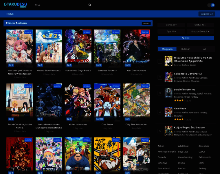
Task: Click Anime tag on Hotel Inhumans poster
Action: pos(87,86)
